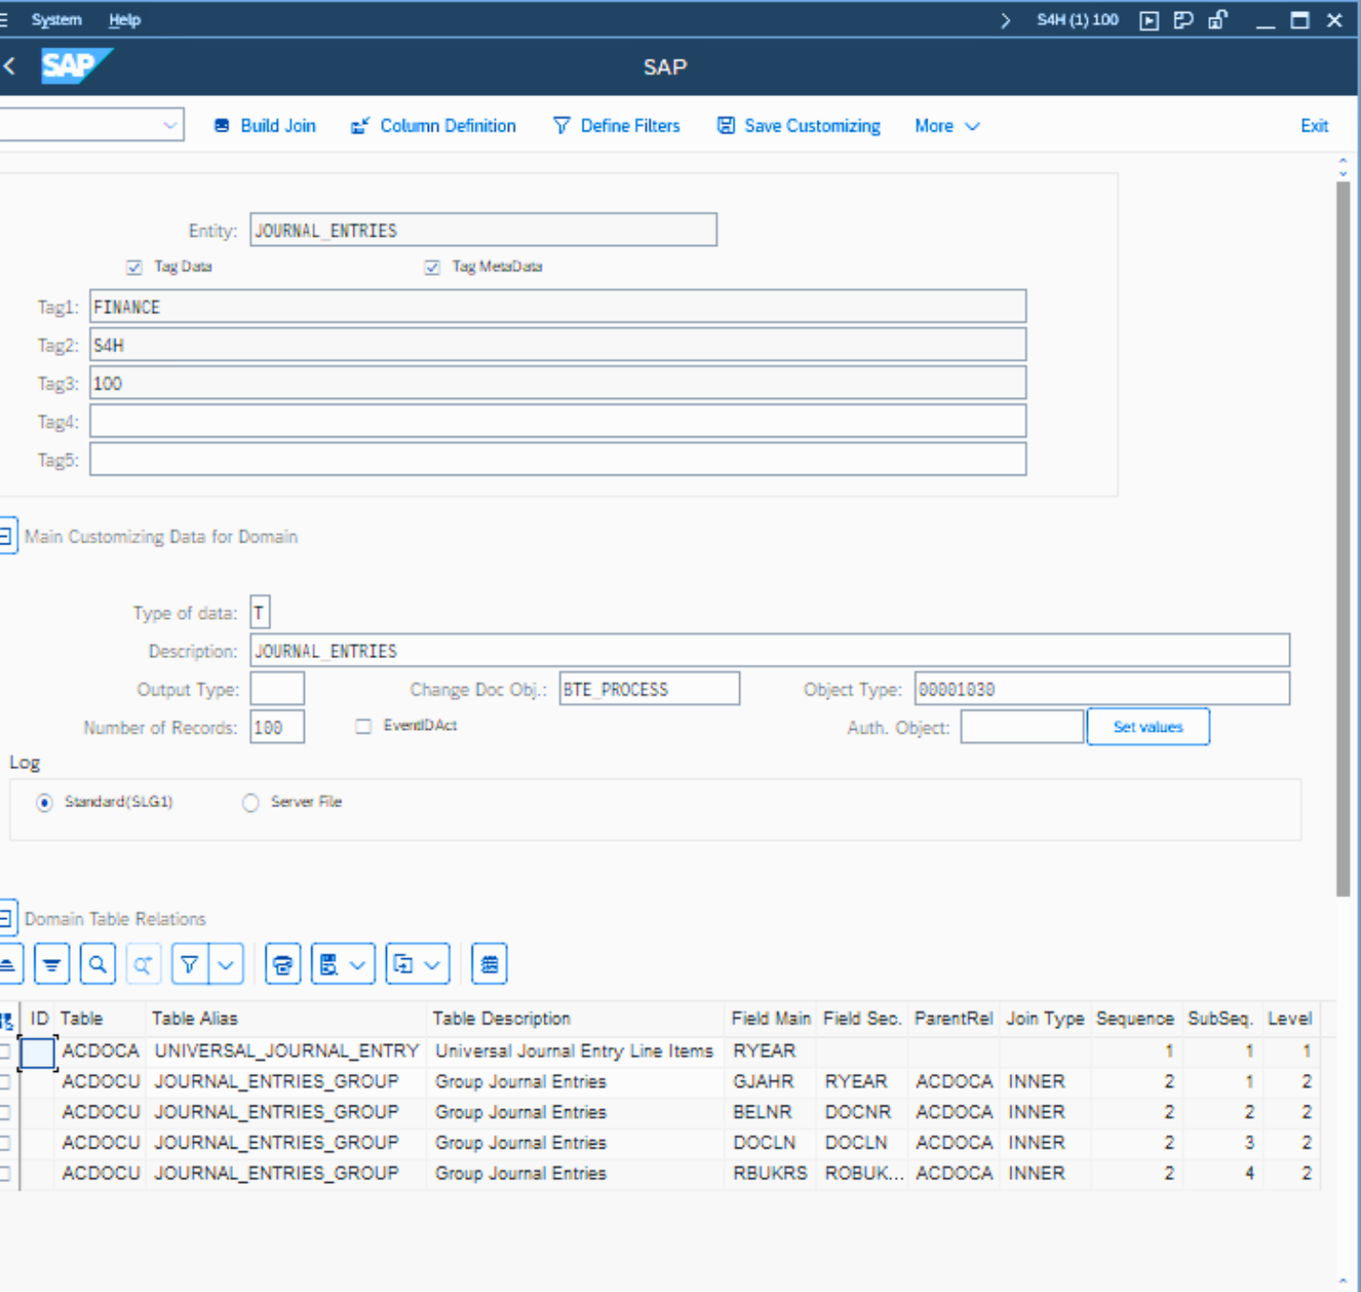Click the padlock icon in title bar
The height and width of the screenshot is (1292, 1361).
point(1217,21)
